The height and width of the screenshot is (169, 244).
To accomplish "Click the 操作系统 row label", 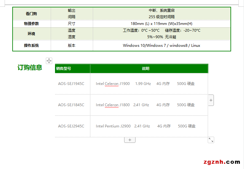I will pyautogui.click(x=31, y=46).
